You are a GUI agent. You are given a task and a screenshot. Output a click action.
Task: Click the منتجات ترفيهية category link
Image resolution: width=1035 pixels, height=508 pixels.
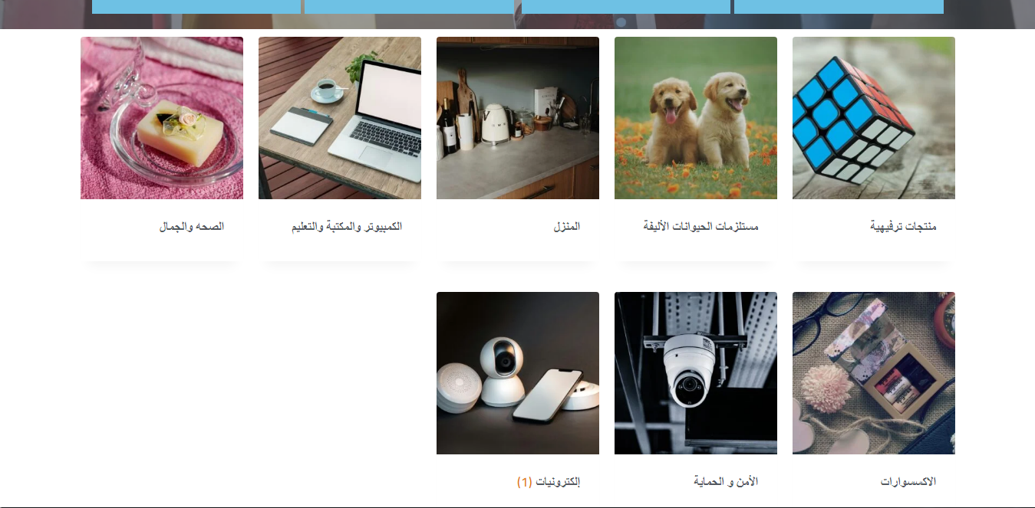pyautogui.click(x=903, y=227)
